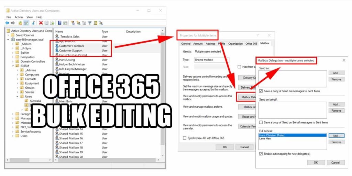The height and width of the screenshot is (176, 352).
Task: Open the Type combo box showing Shared mailbox
Action: 212,60
